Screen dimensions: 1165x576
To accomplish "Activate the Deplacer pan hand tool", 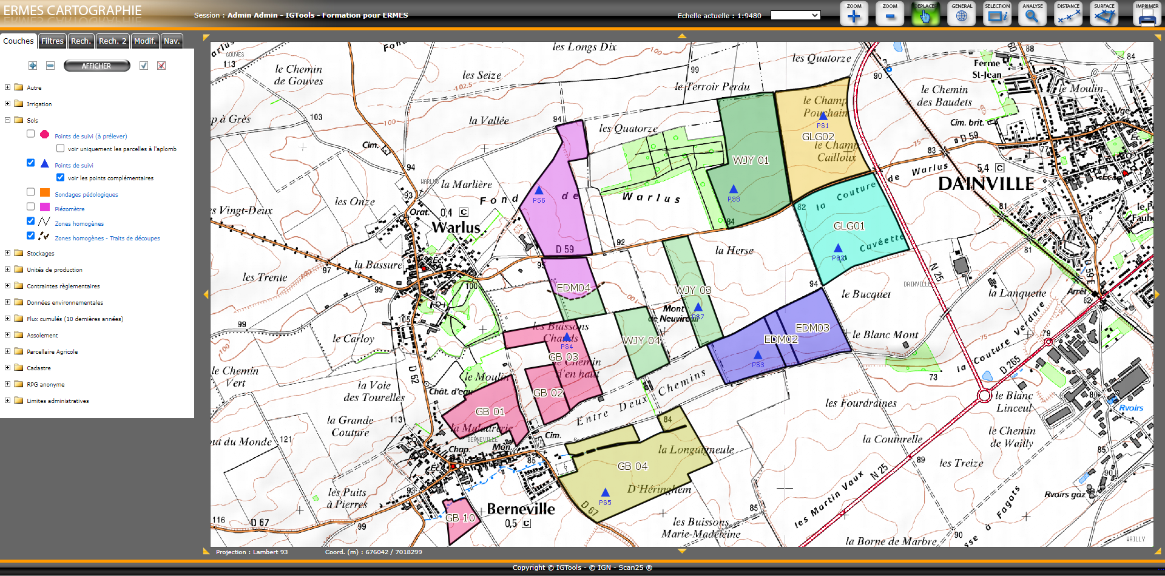I will [925, 14].
